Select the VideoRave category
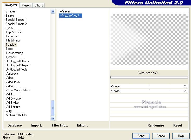 pos(13,82)
